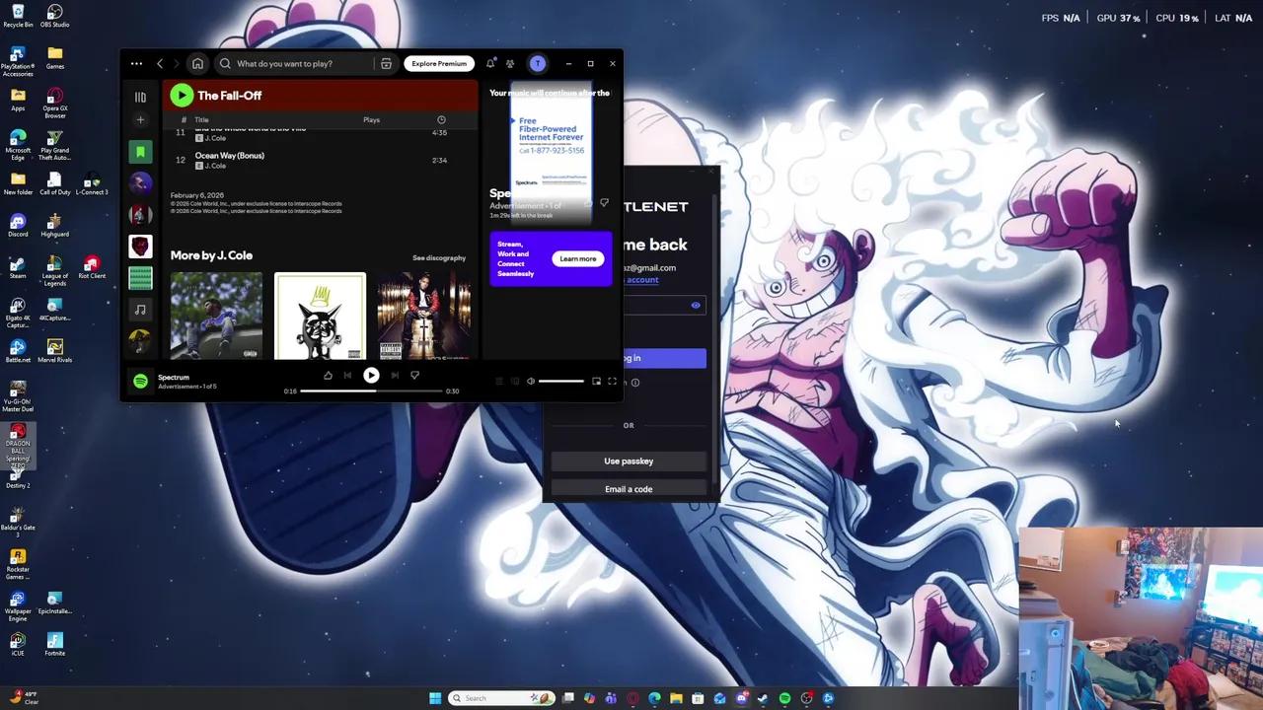
Task: Open the More options menu with three dots
Action: click(x=136, y=63)
